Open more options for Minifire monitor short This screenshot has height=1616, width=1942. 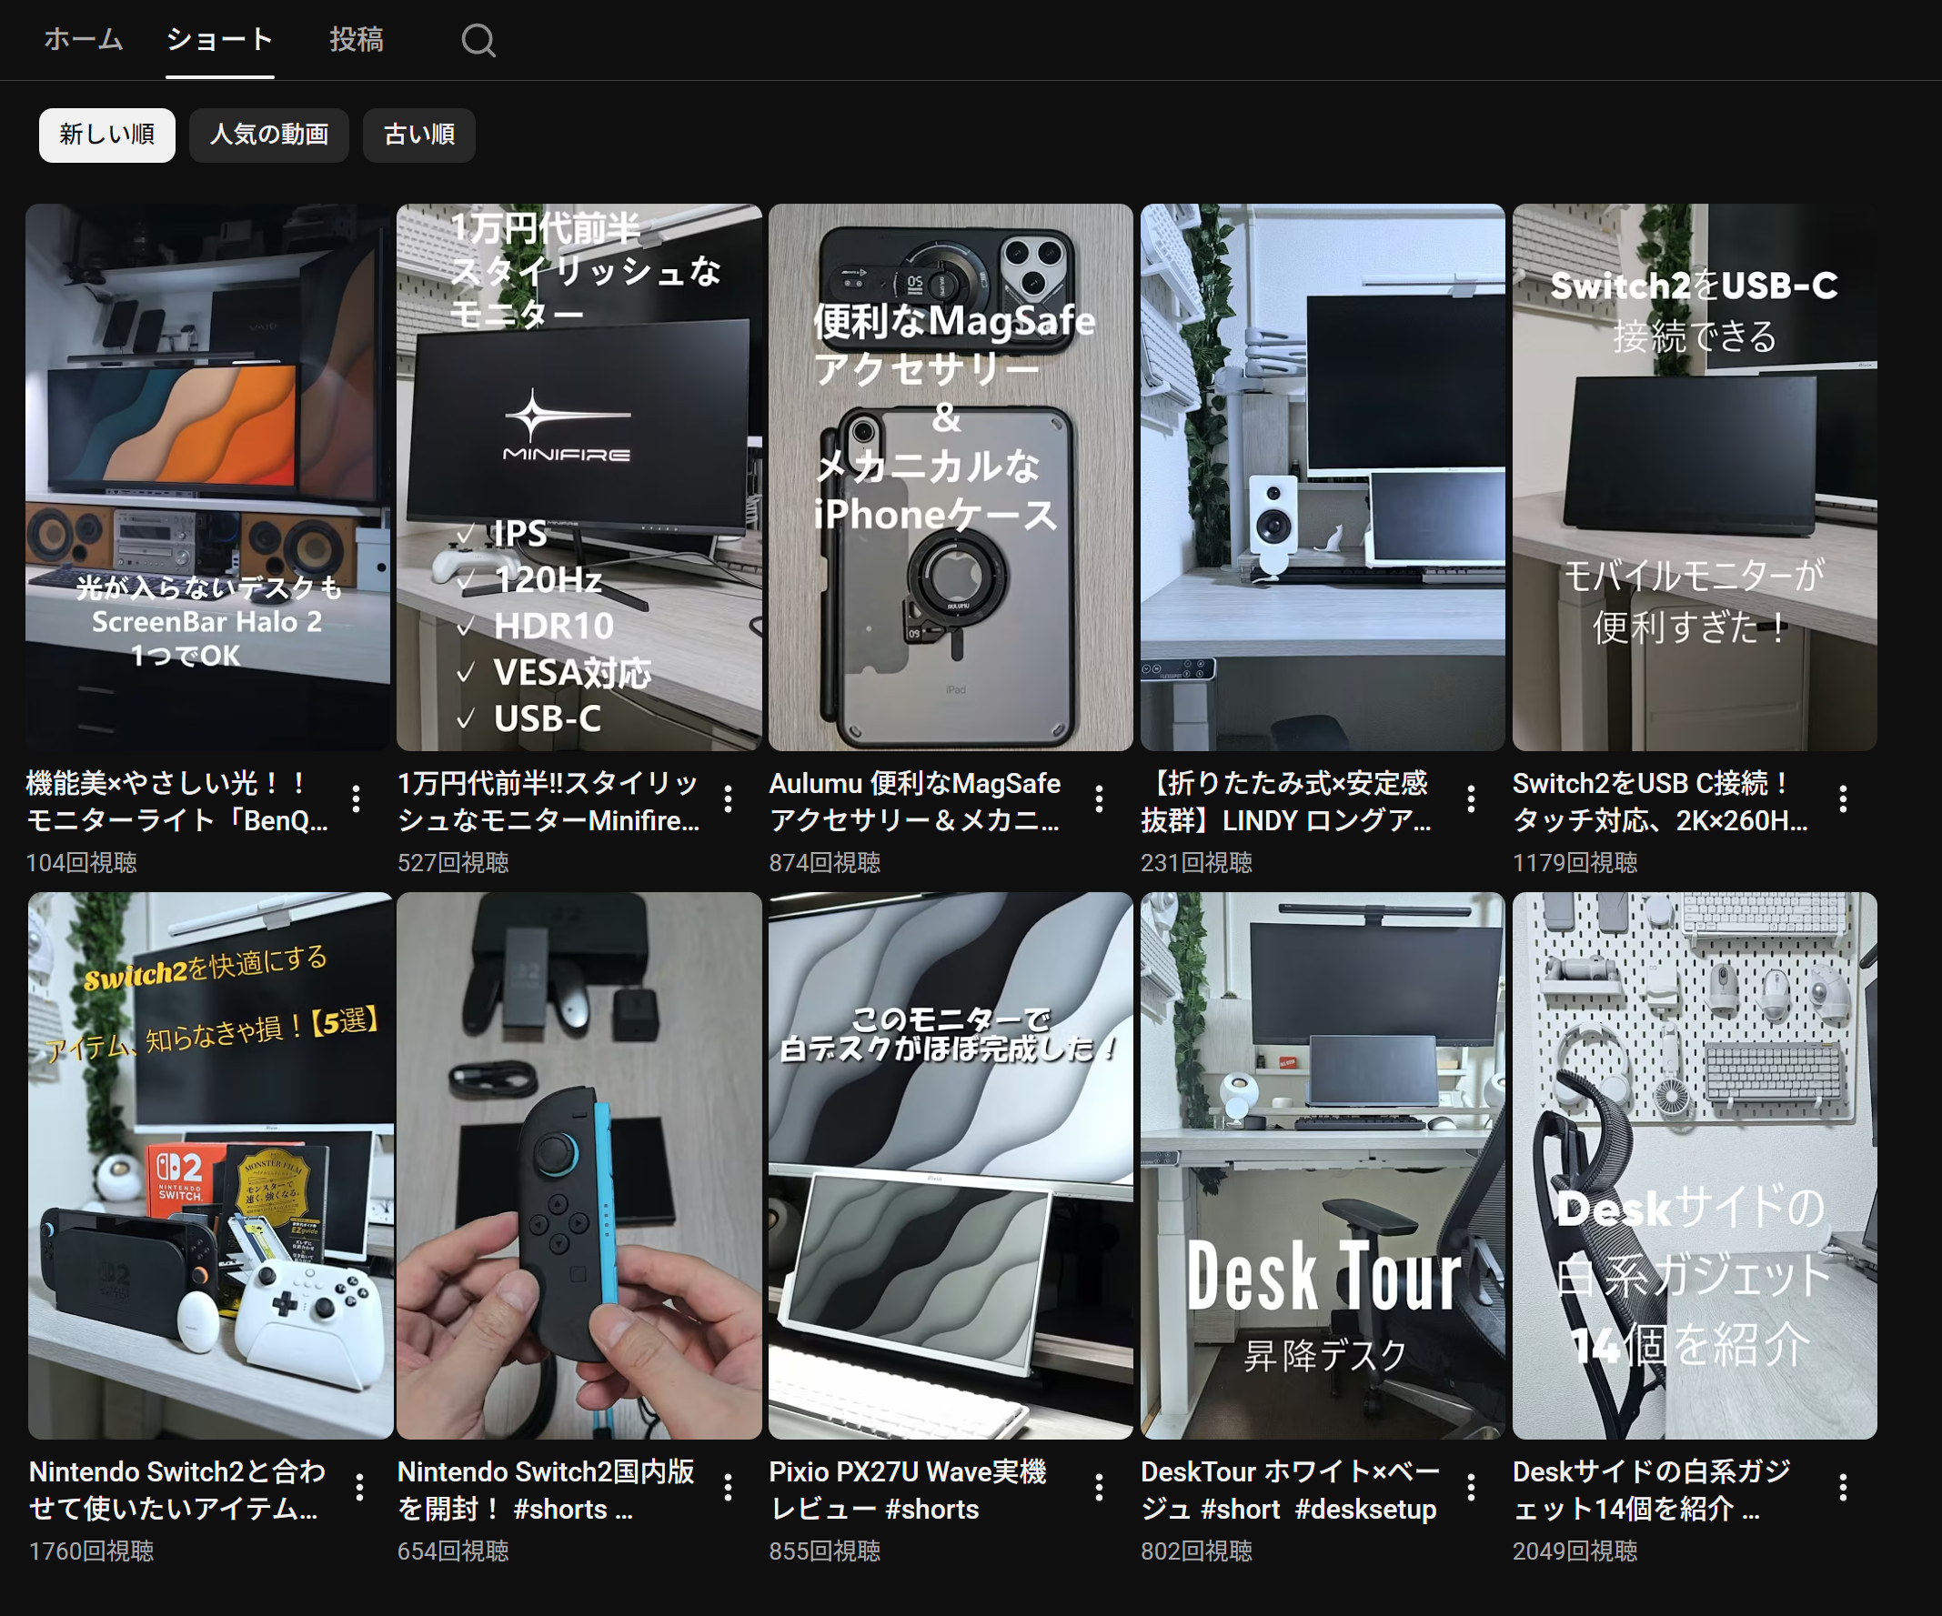click(x=729, y=798)
